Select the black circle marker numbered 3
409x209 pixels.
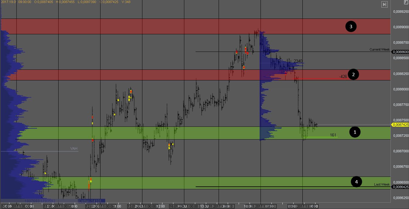click(x=351, y=27)
